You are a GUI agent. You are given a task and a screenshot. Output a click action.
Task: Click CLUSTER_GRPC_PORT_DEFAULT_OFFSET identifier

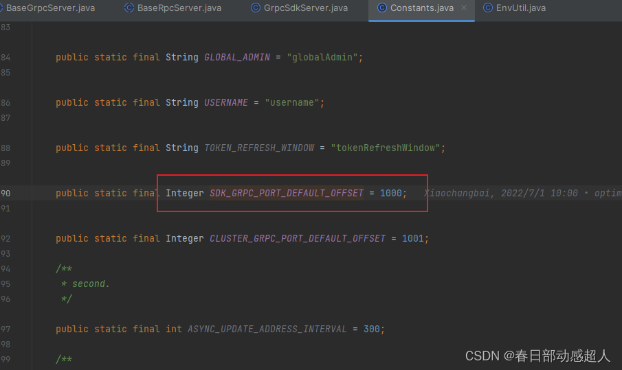coord(298,238)
